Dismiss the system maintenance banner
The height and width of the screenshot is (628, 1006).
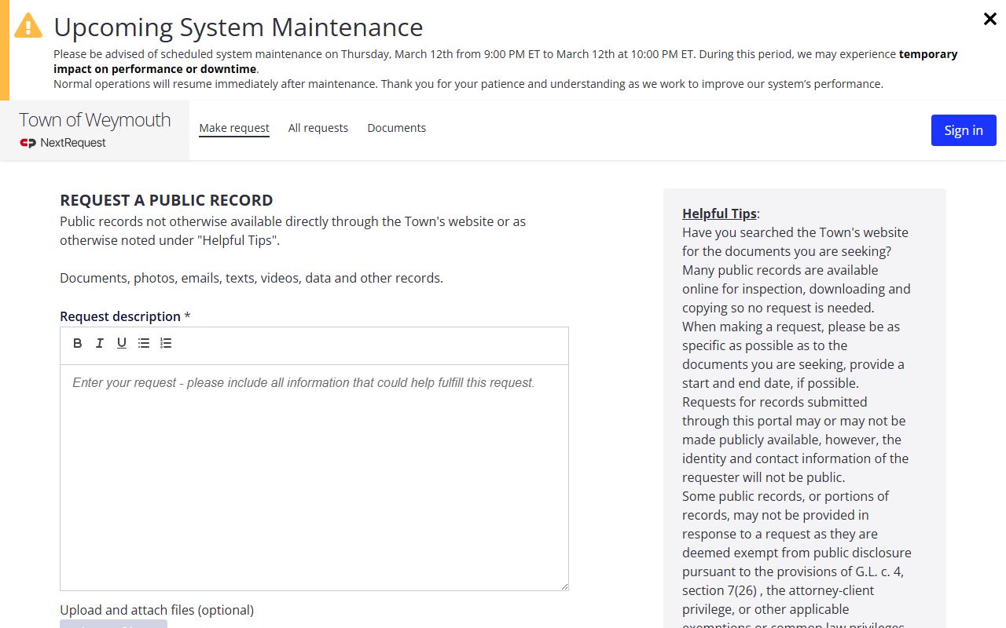coord(989,20)
